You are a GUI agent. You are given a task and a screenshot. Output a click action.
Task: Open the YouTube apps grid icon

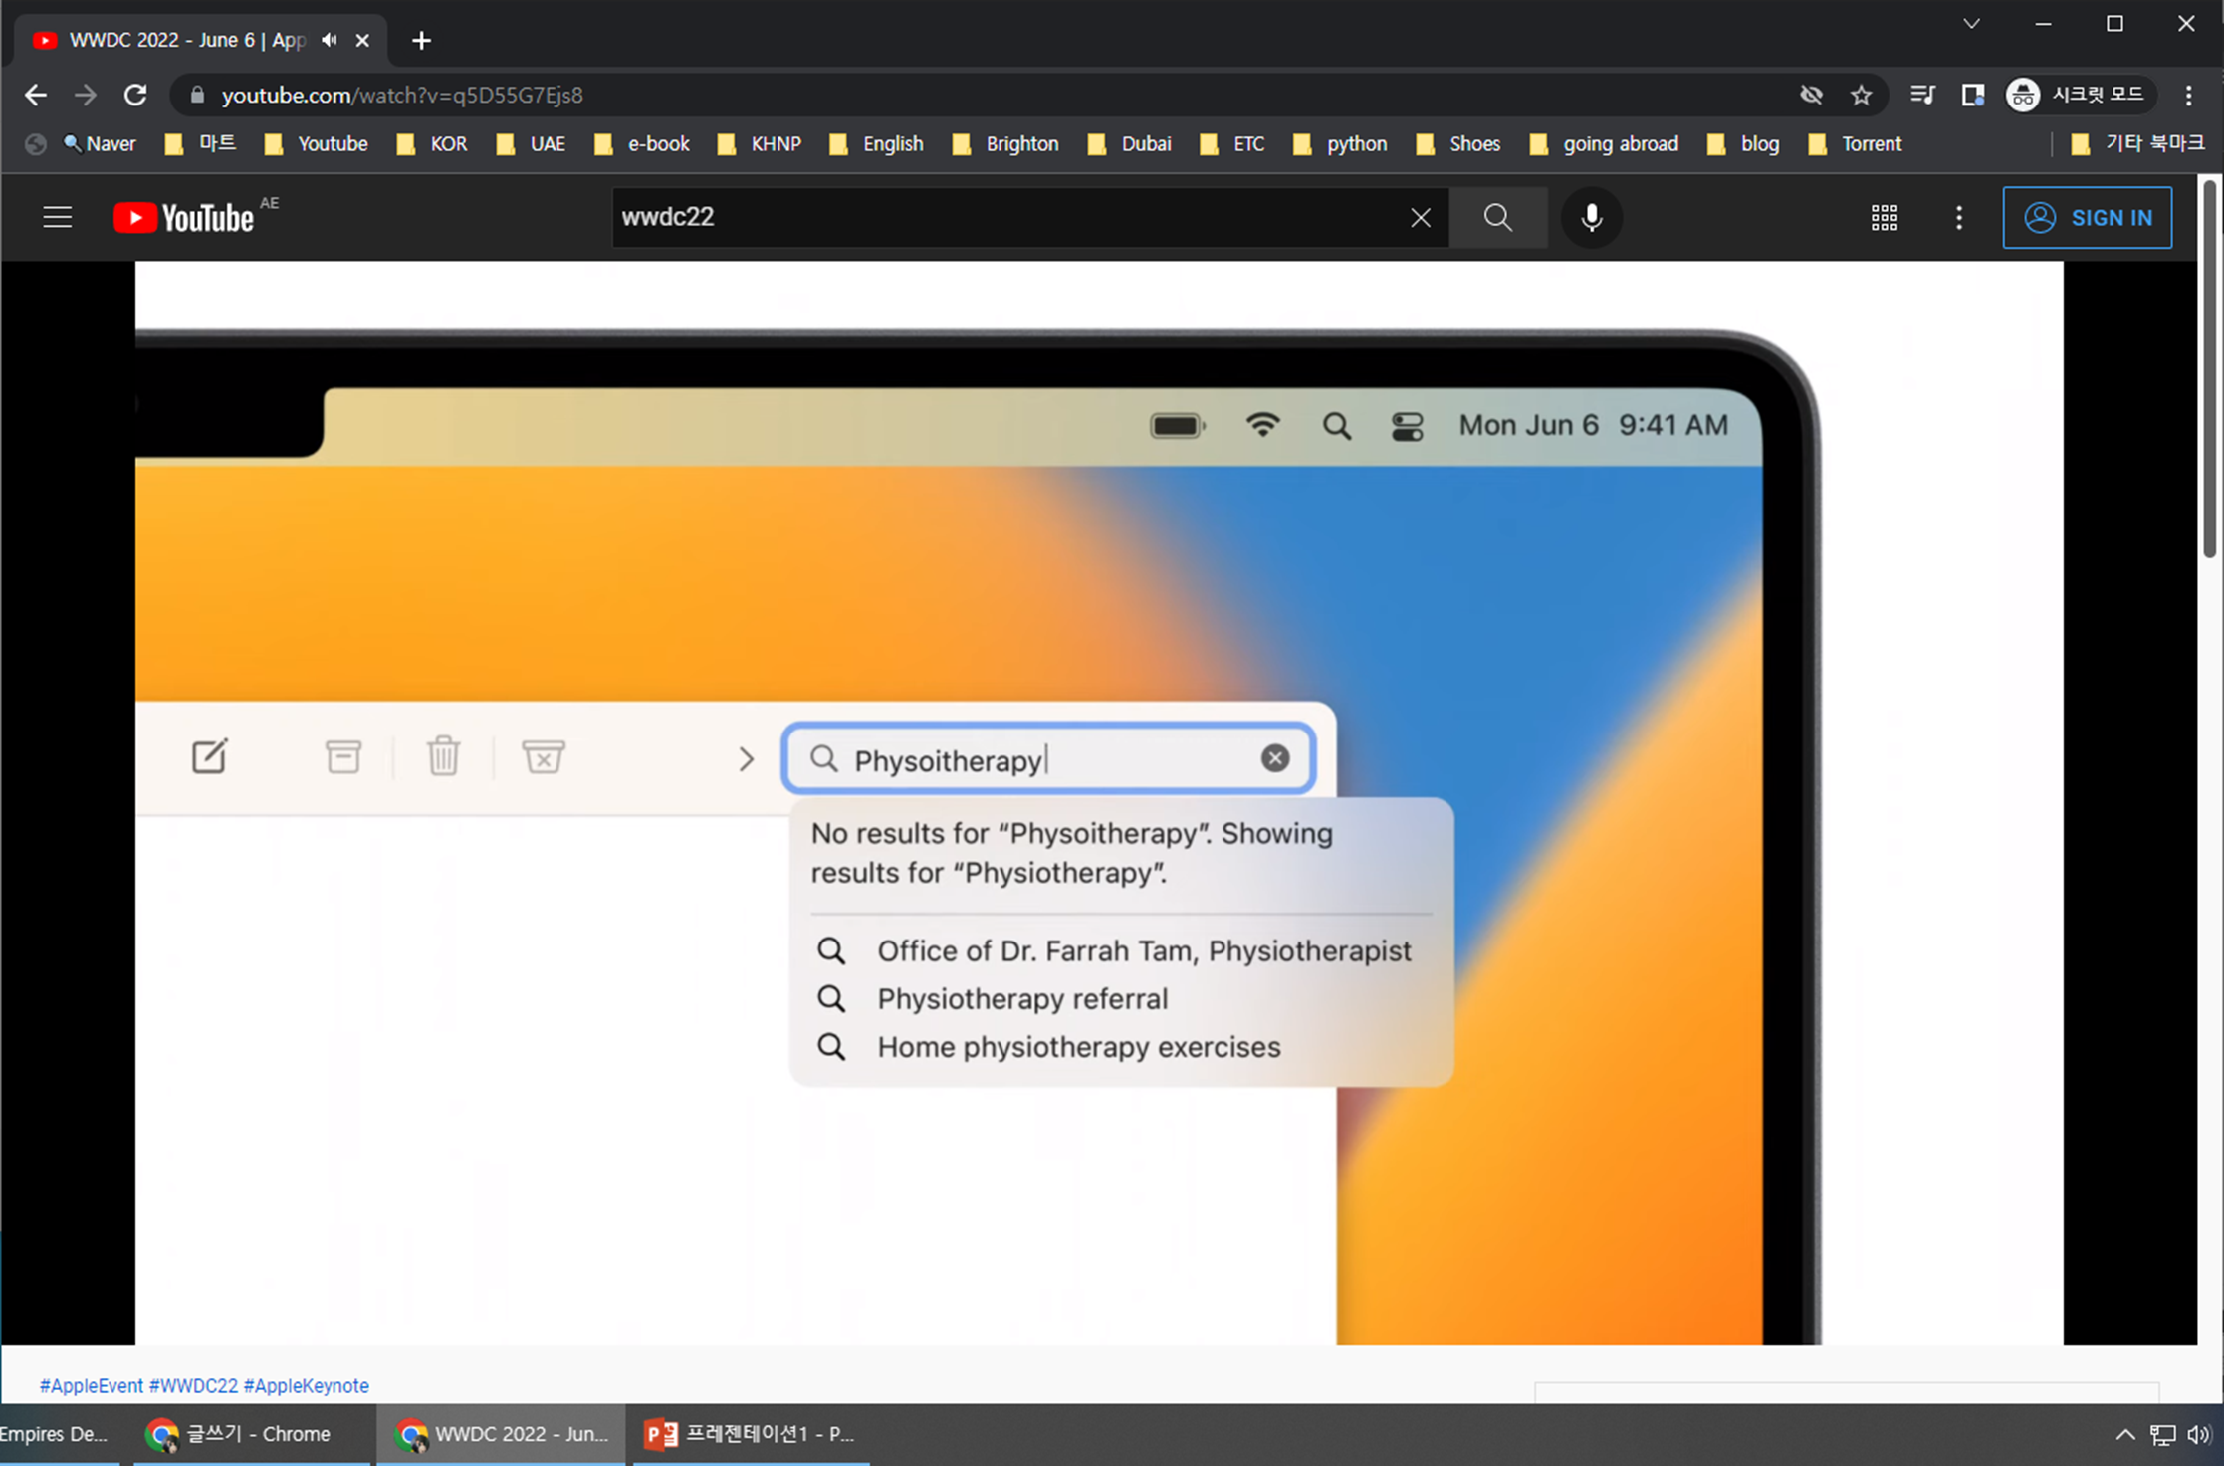(1884, 217)
